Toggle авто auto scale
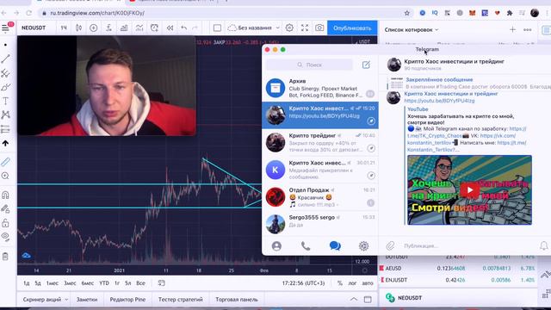551x310 pixels. [368, 283]
